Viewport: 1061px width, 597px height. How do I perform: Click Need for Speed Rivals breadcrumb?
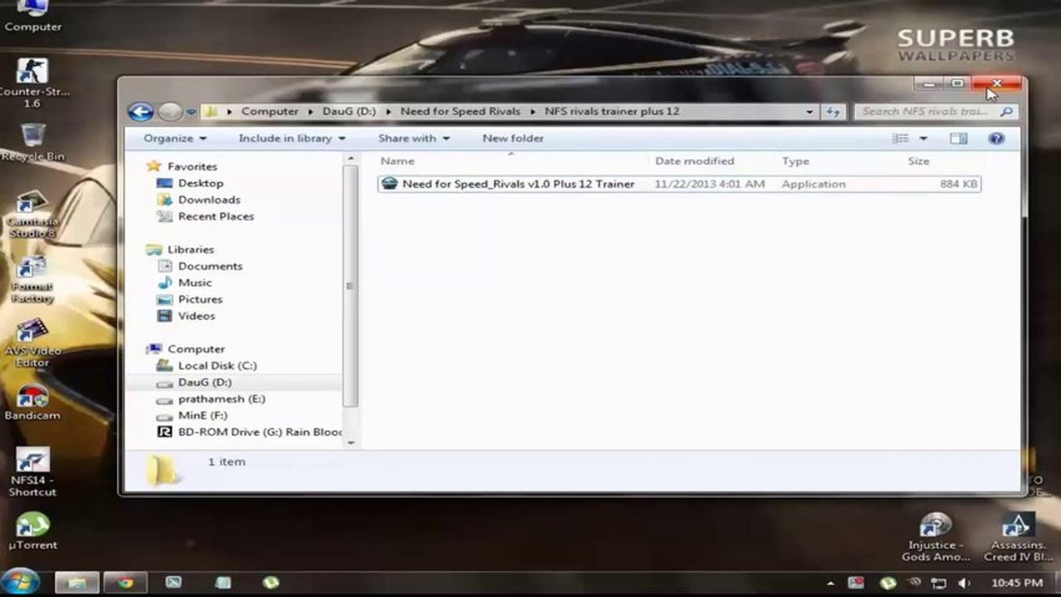tap(460, 111)
